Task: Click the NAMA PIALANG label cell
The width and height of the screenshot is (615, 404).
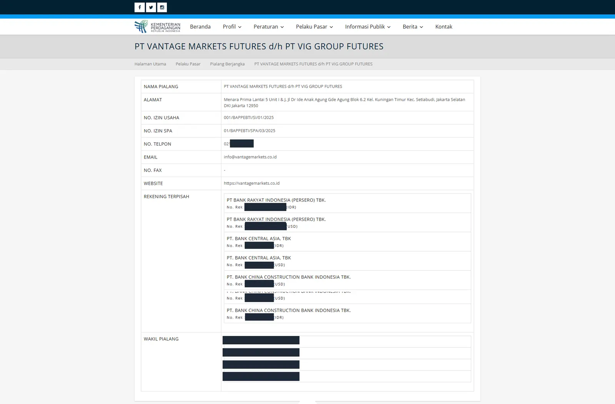Action: [181, 87]
